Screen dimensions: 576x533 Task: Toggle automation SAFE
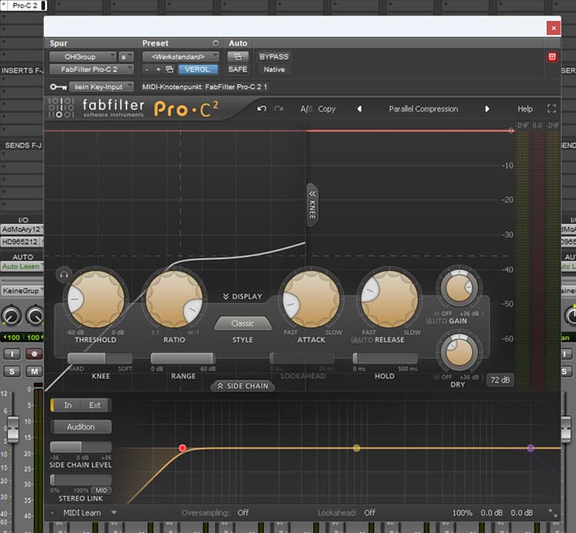237,69
